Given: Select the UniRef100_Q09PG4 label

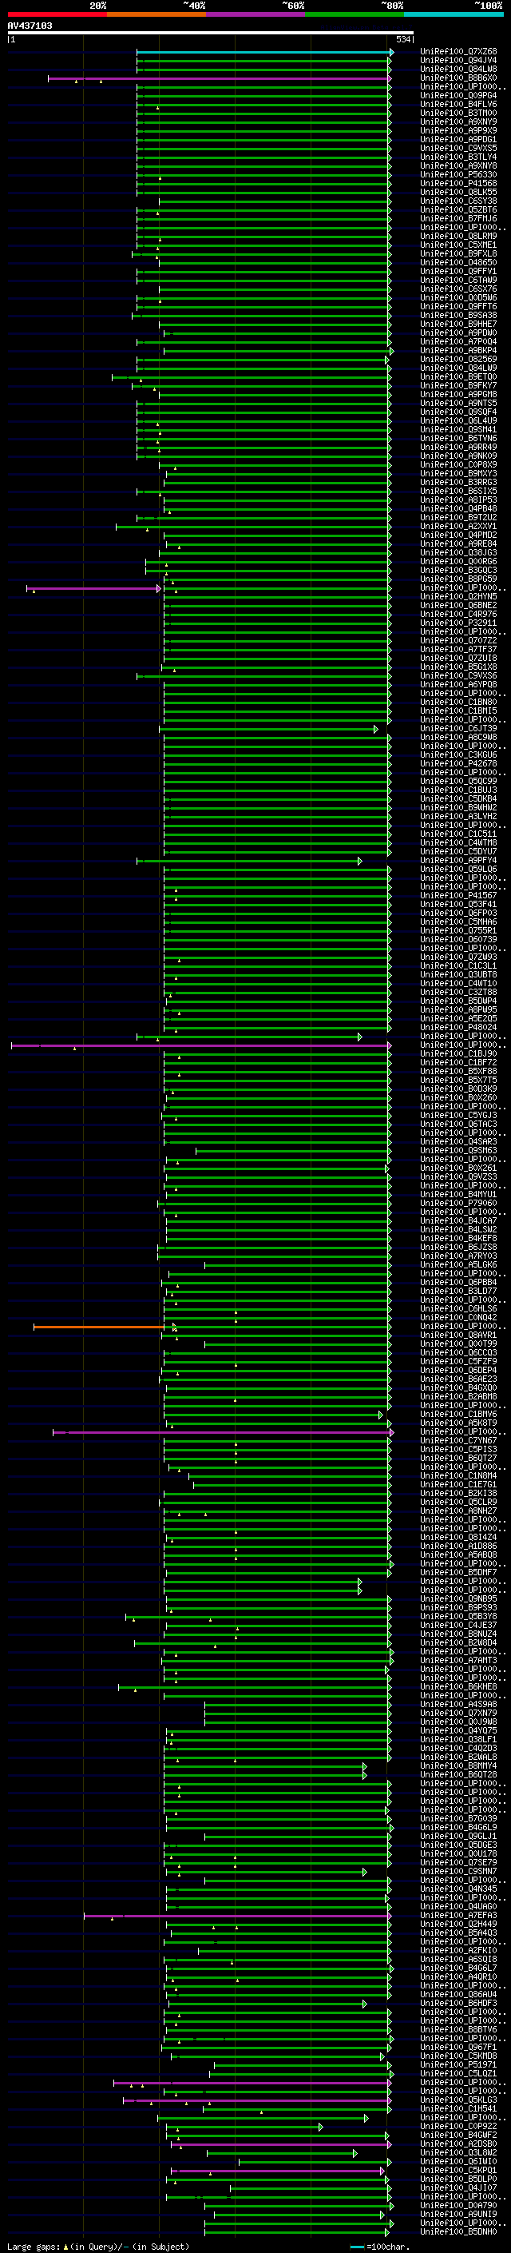Looking at the screenshot, I should (x=458, y=96).
